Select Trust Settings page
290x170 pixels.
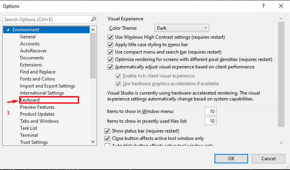[x=34, y=142]
